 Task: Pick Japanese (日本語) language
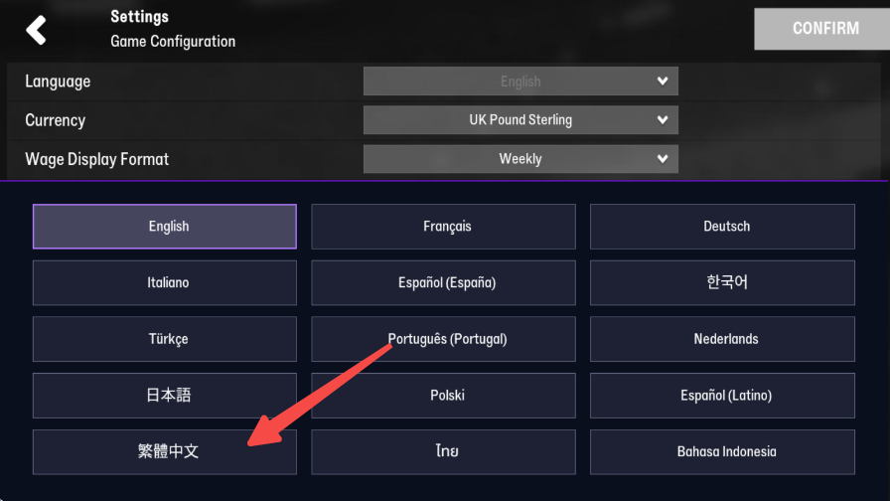pyautogui.click(x=165, y=396)
